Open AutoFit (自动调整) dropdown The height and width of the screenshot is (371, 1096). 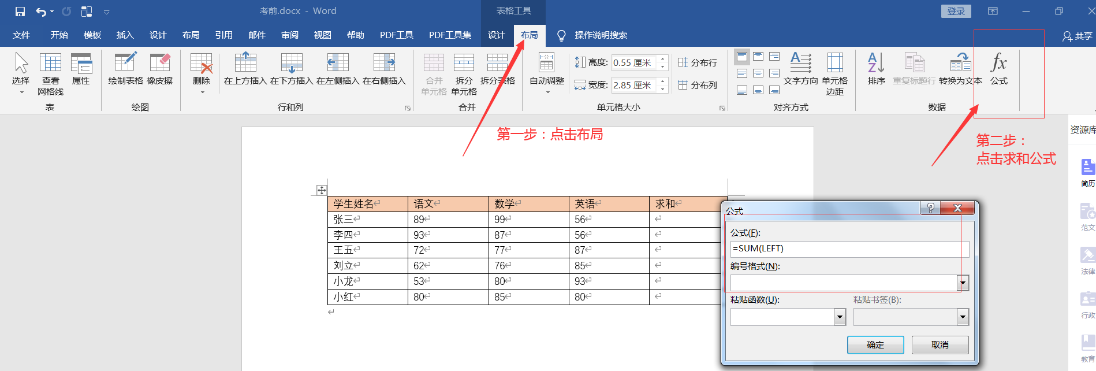click(547, 73)
